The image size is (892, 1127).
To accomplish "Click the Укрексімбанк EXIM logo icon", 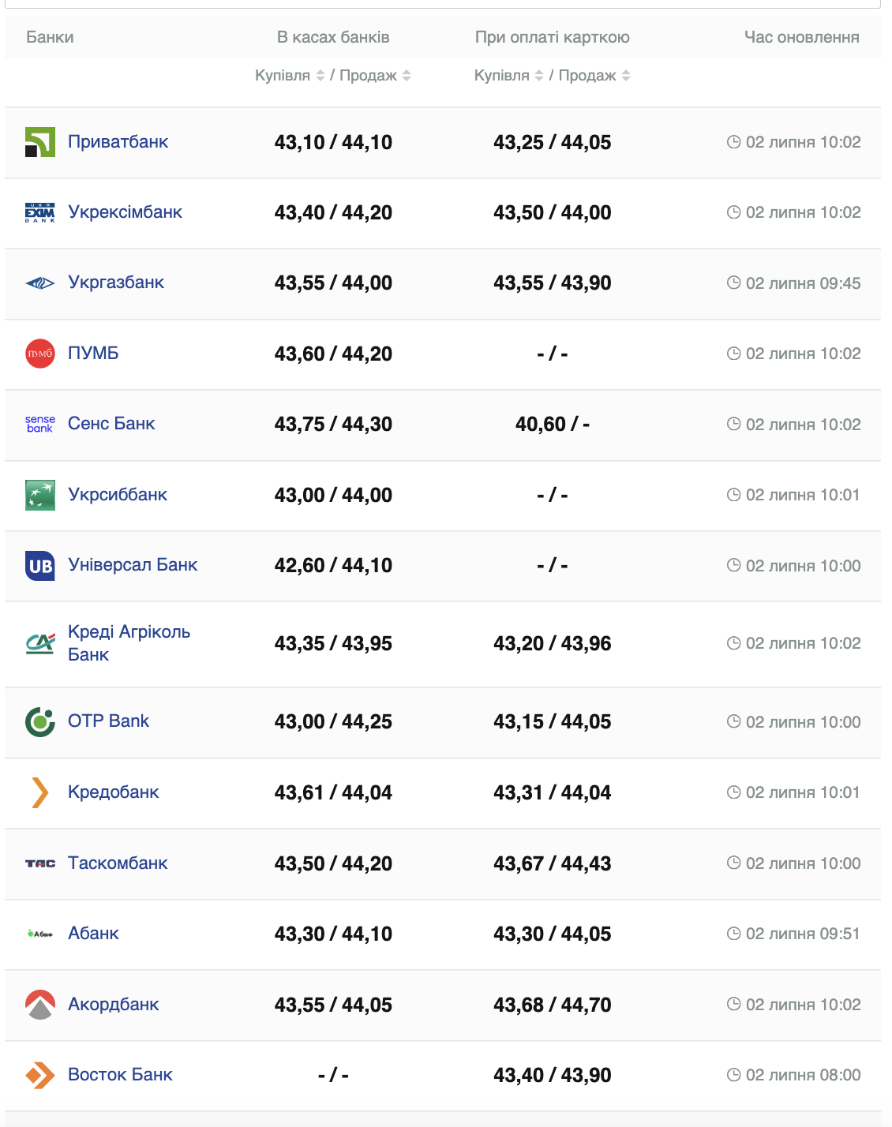I will tap(40, 213).
